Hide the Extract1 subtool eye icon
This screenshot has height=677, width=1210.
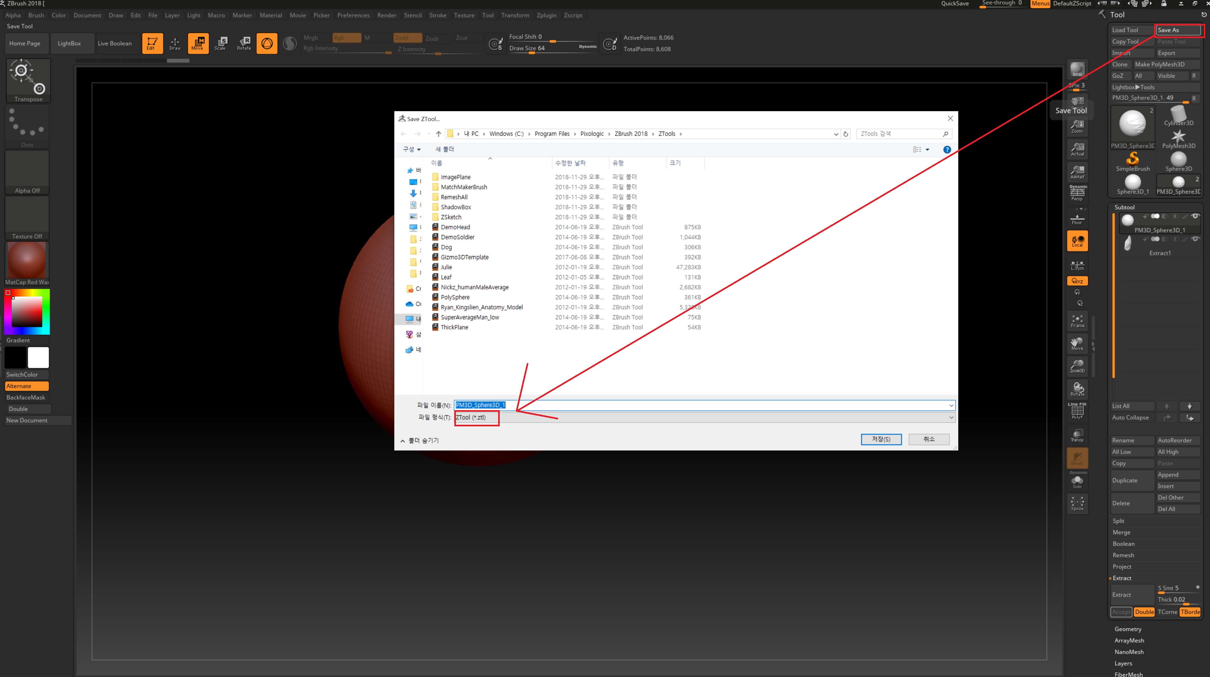[x=1195, y=239]
